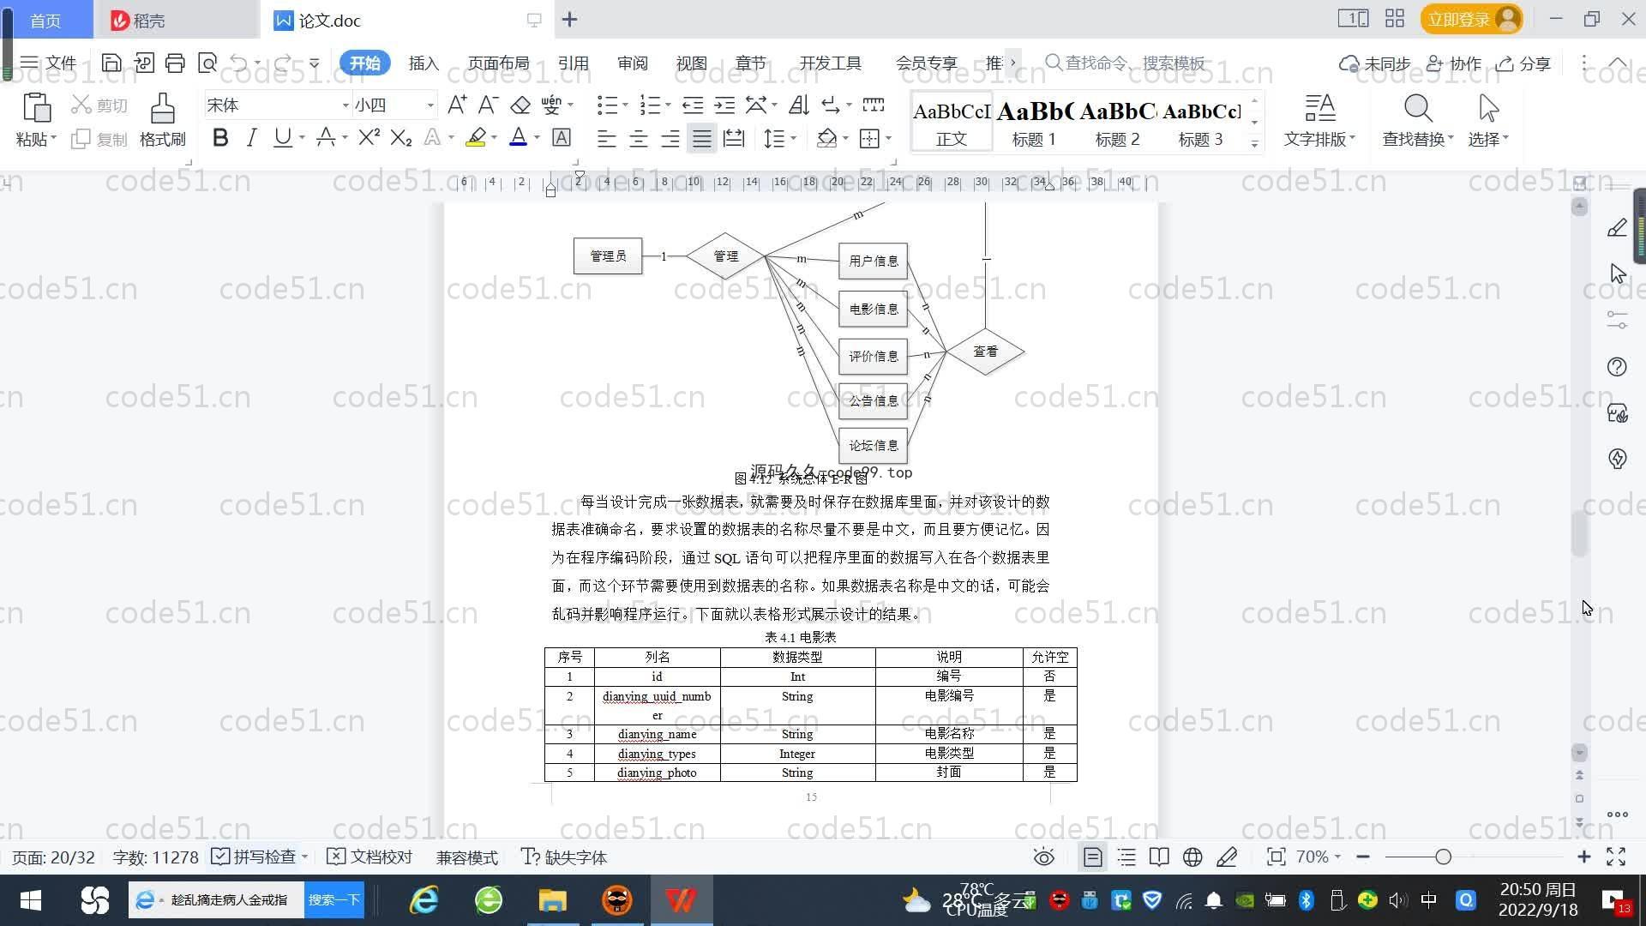This screenshot has height=926, width=1646.
Task: Click the zoom slider handle
Action: (x=1443, y=857)
